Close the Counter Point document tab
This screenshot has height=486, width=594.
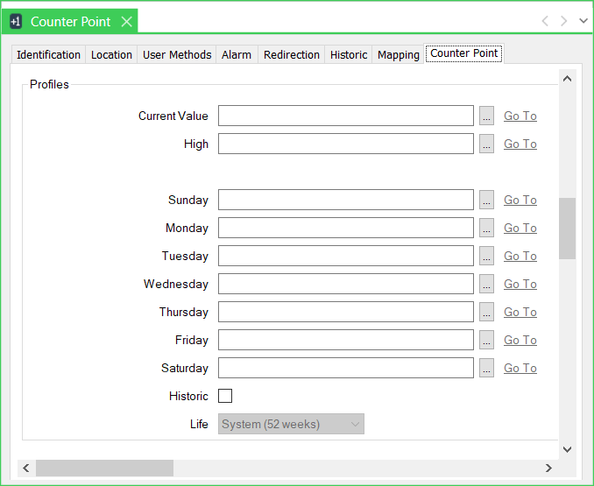126,21
